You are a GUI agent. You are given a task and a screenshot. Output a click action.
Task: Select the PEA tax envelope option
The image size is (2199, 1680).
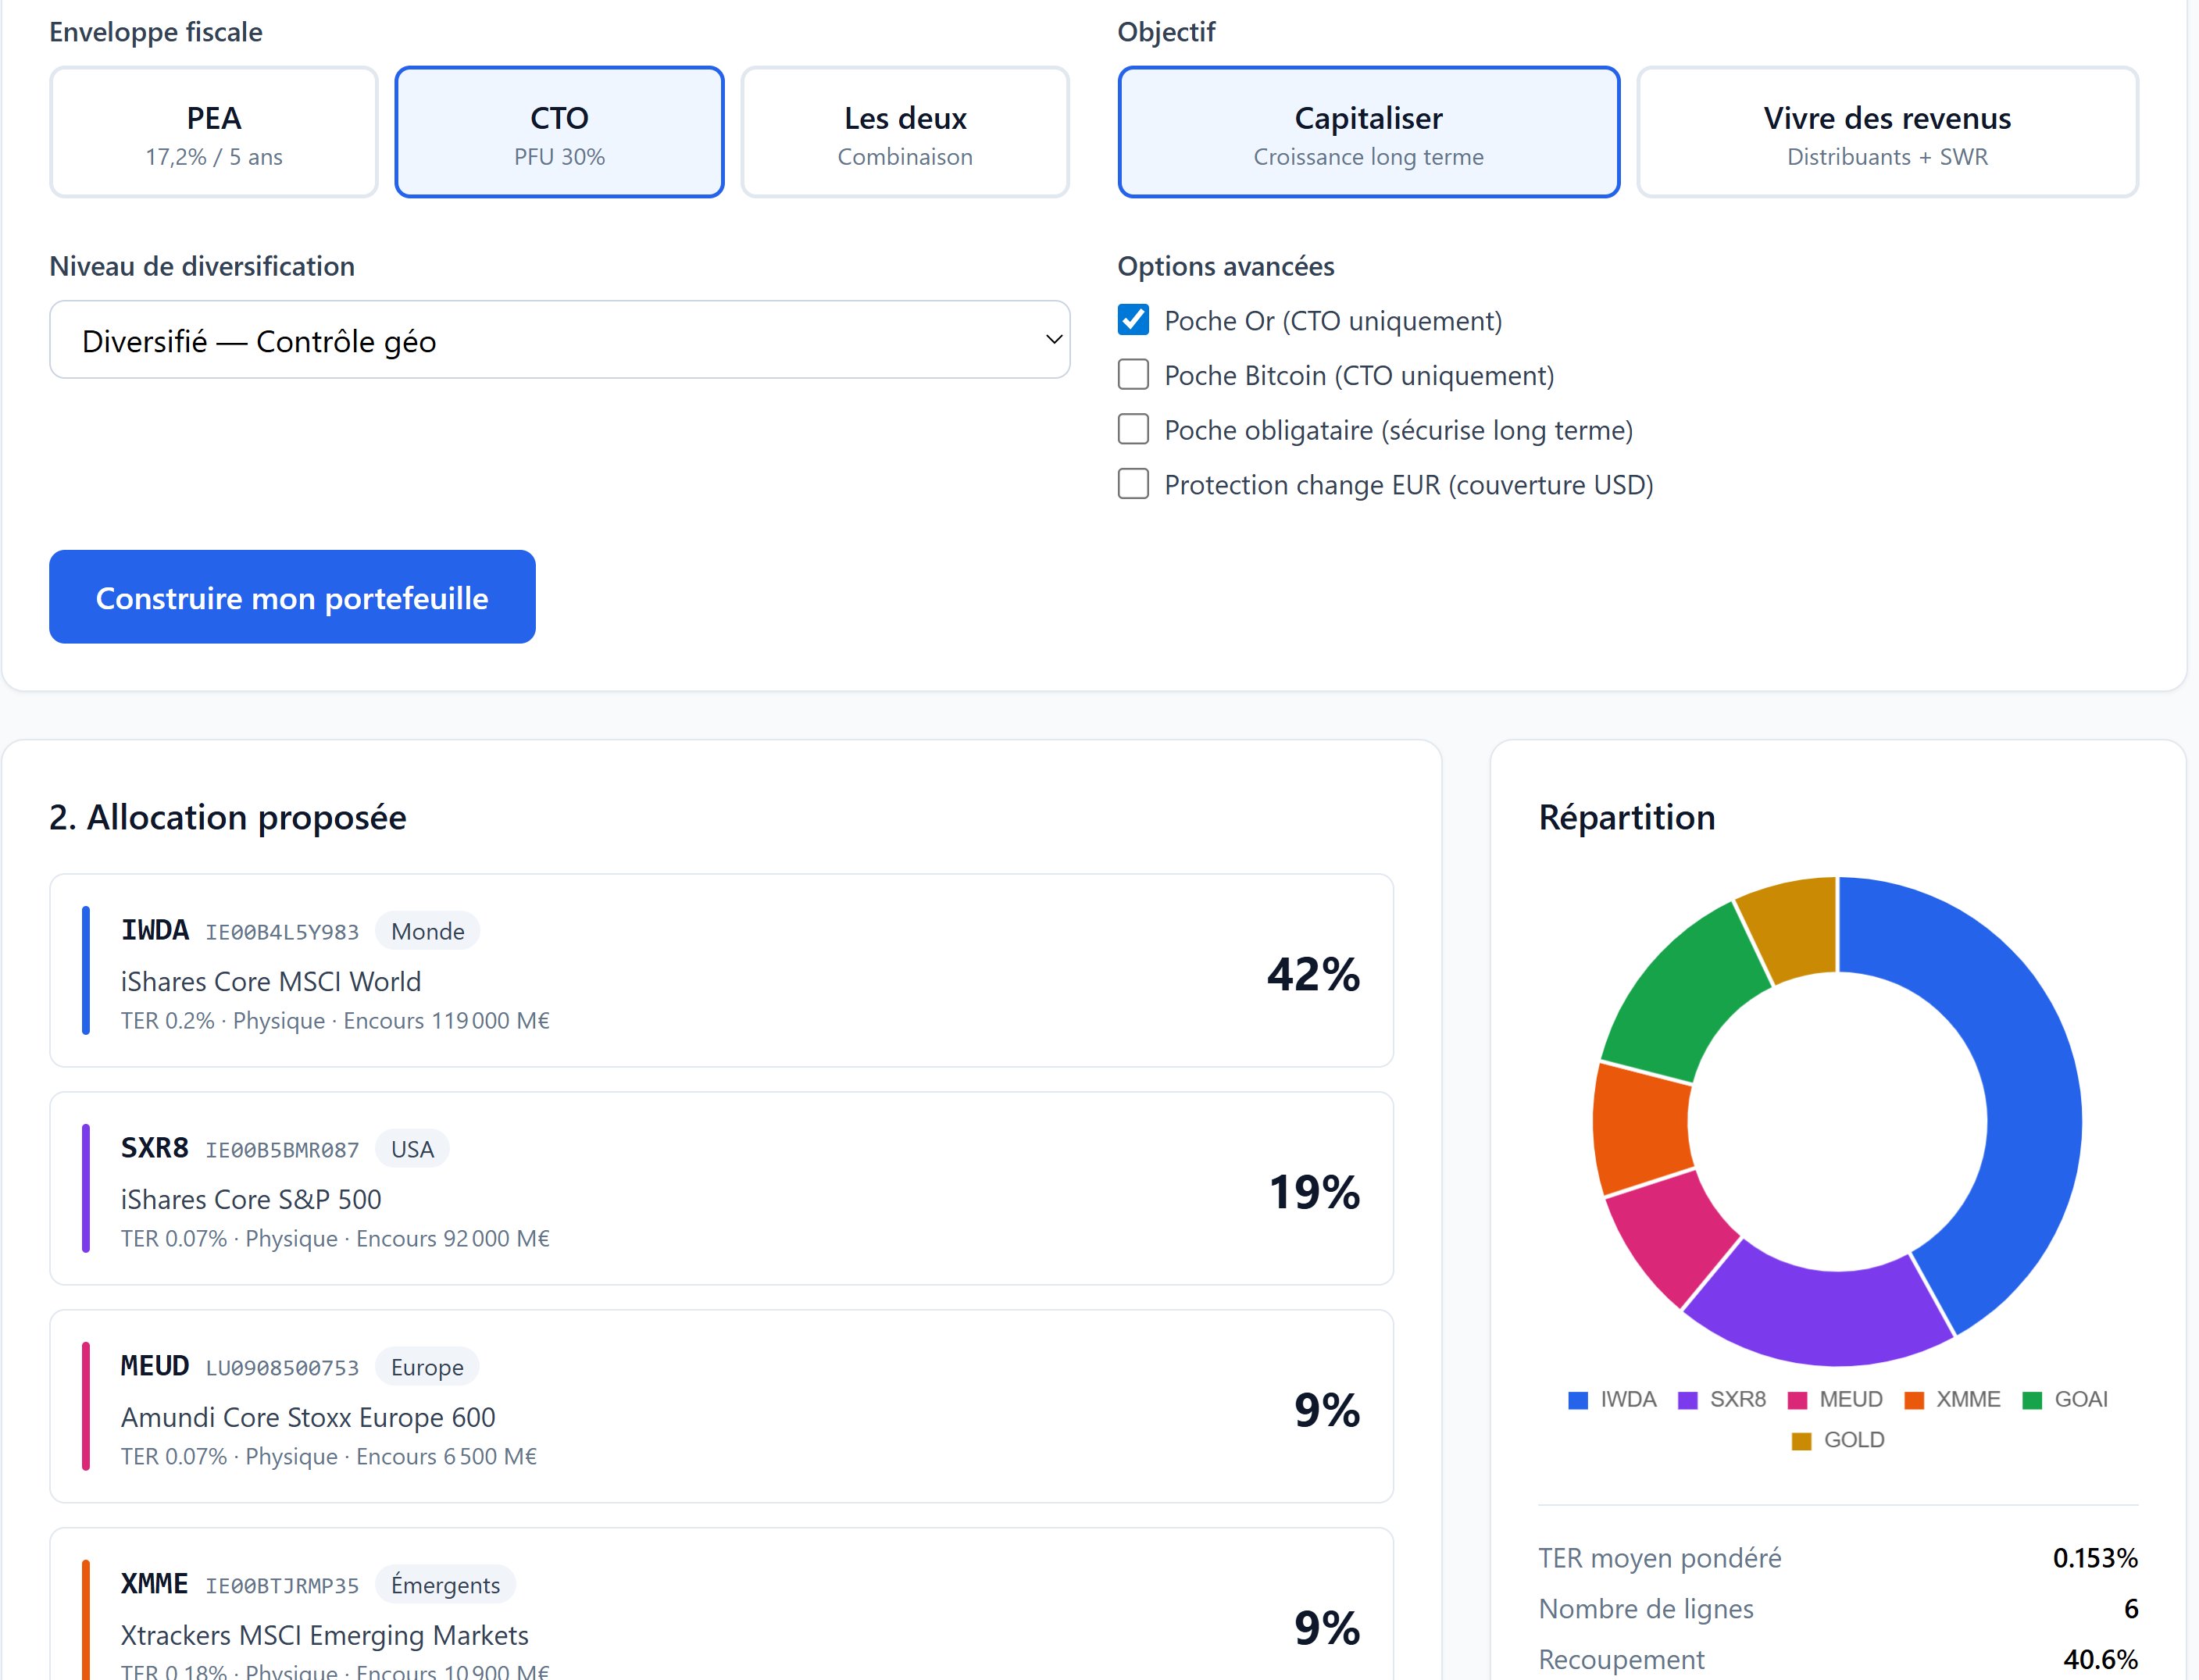[214, 132]
